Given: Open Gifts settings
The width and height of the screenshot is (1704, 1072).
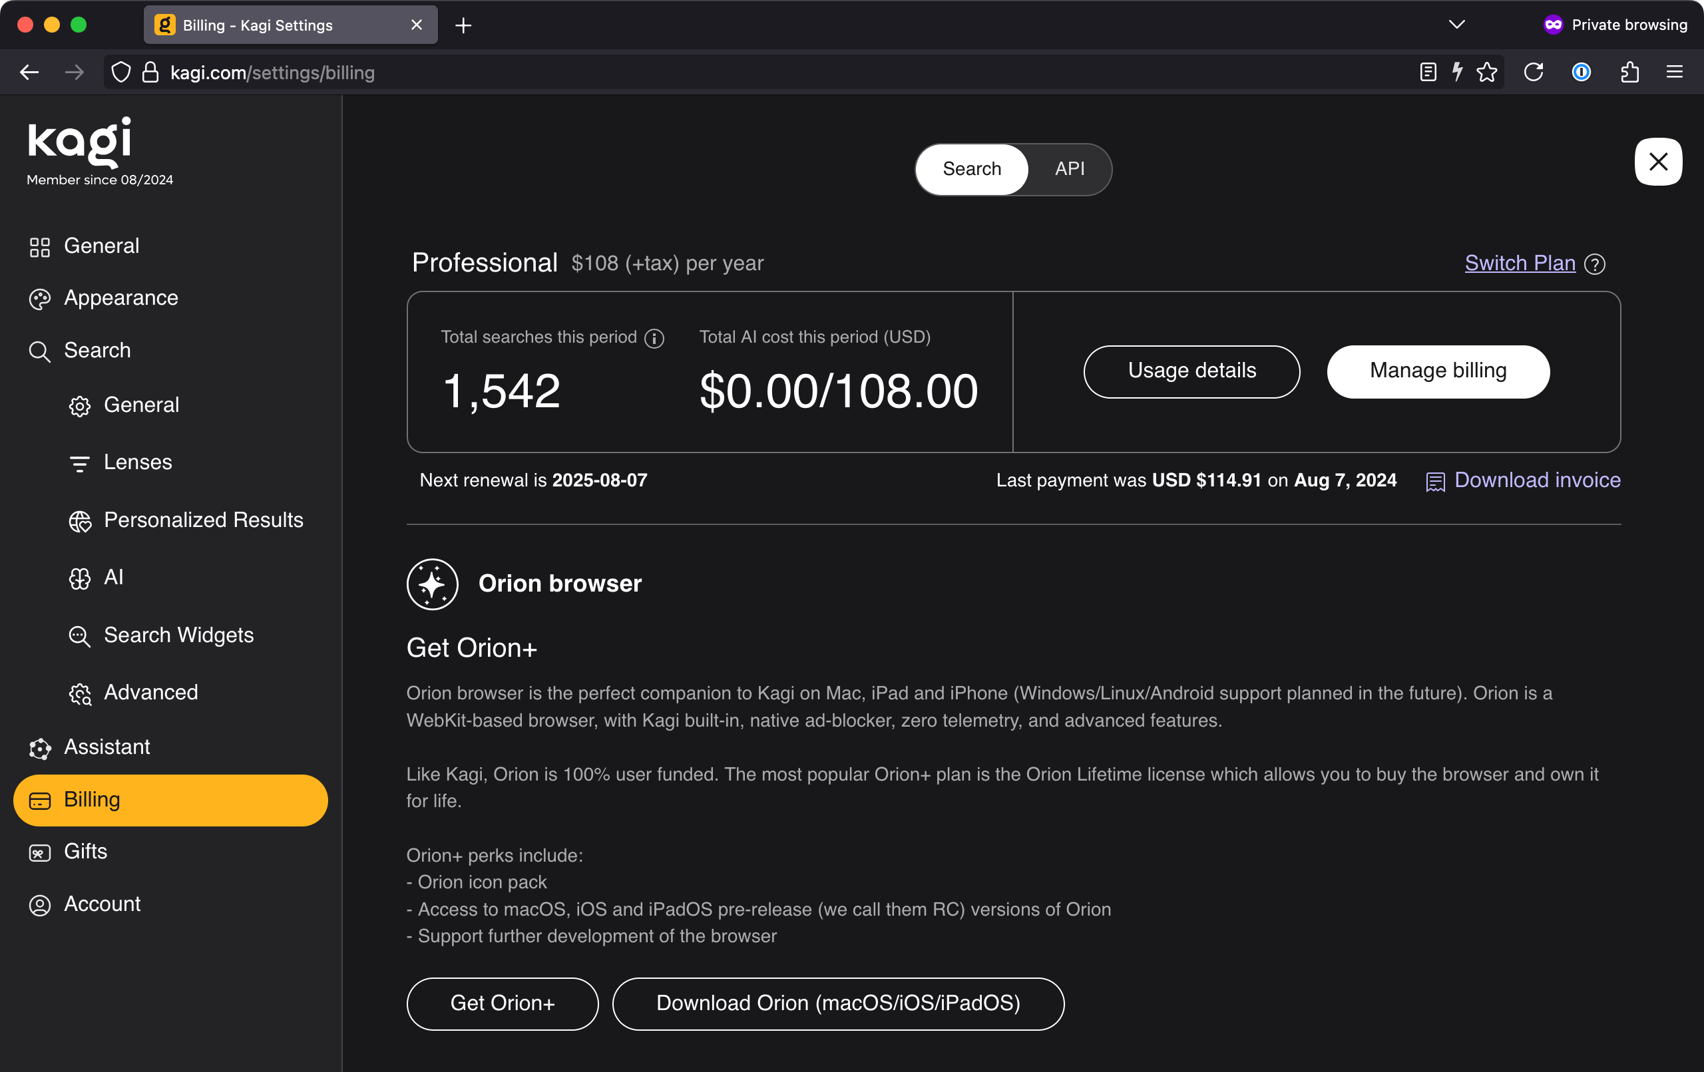Looking at the screenshot, I should click(170, 852).
